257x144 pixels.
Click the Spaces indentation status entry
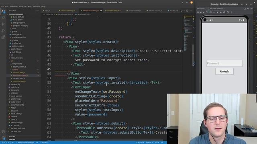149,142
